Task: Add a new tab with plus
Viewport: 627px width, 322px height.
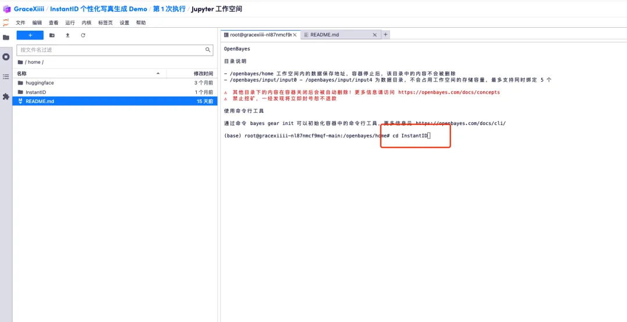Action: coord(385,35)
